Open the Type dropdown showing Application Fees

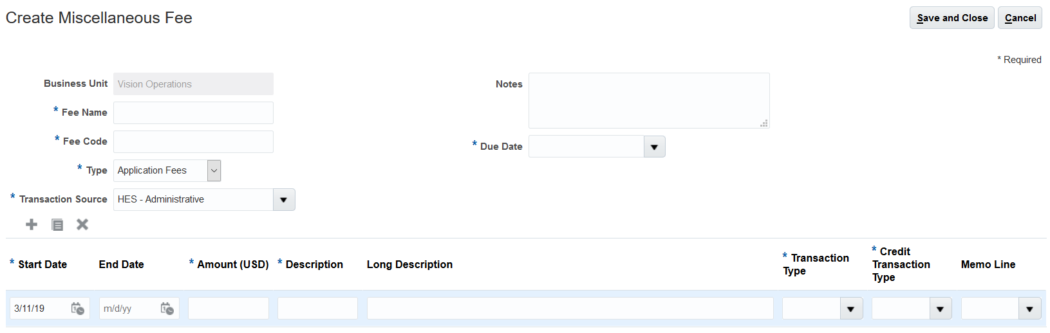pos(214,170)
